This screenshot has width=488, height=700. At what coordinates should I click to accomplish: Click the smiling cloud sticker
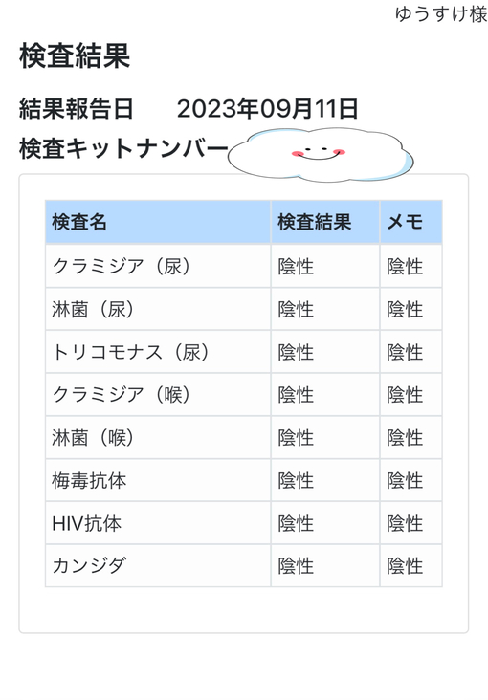(x=321, y=155)
